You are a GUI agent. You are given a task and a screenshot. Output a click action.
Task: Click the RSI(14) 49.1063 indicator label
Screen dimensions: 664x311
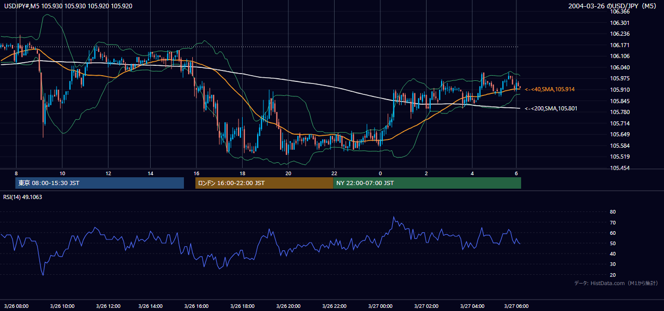tap(23, 197)
